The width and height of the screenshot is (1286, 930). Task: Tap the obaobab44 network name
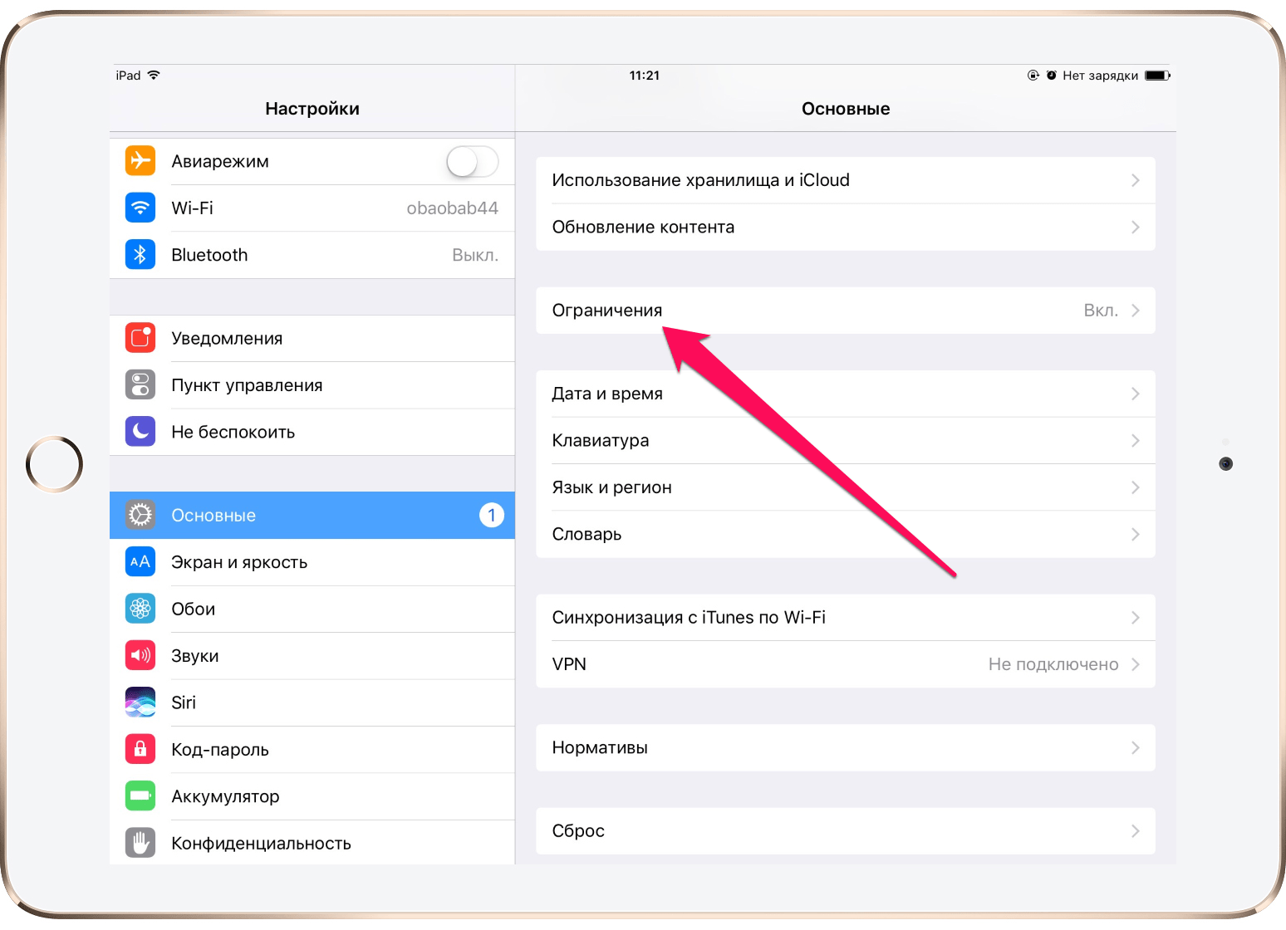pos(452,208)
